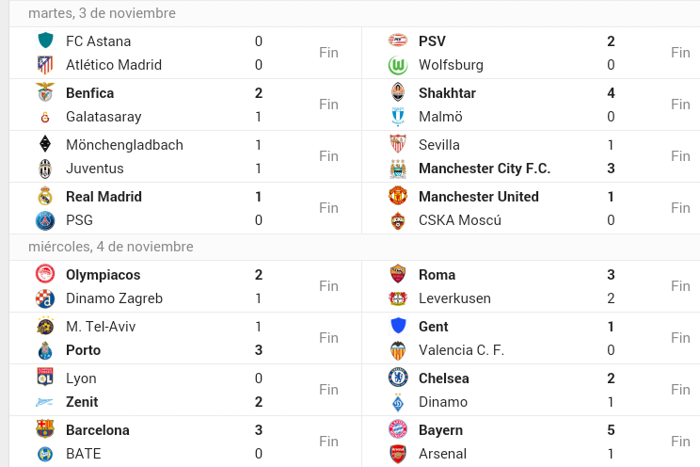
Task: Open Real Madrid team link
Action: 103,197
